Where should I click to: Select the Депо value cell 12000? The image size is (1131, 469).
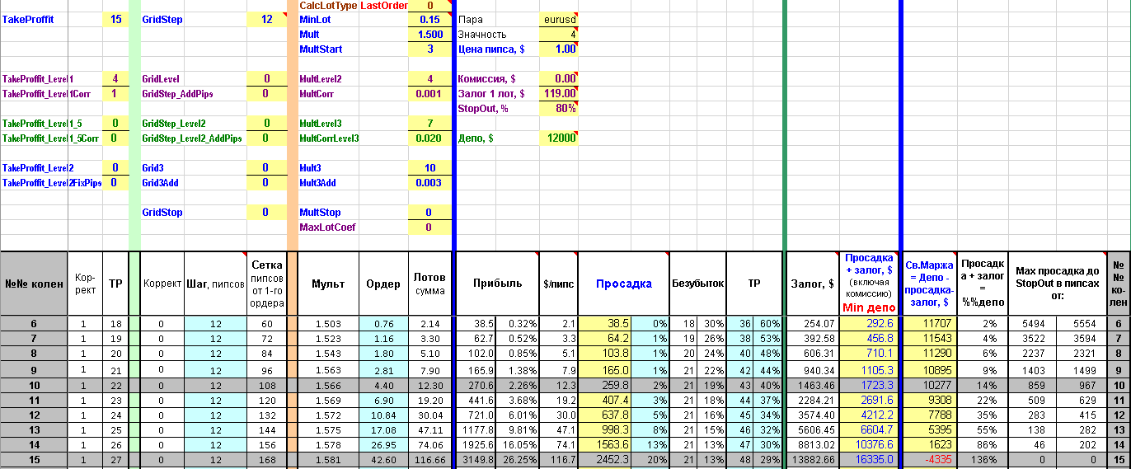(x=559, y=138)
